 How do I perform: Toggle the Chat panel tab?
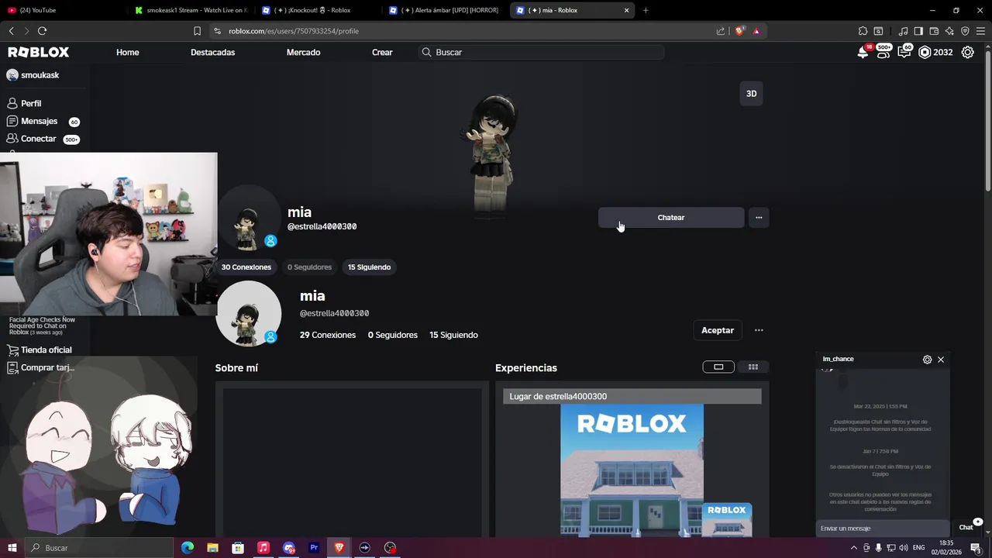[x=966, y=527]
